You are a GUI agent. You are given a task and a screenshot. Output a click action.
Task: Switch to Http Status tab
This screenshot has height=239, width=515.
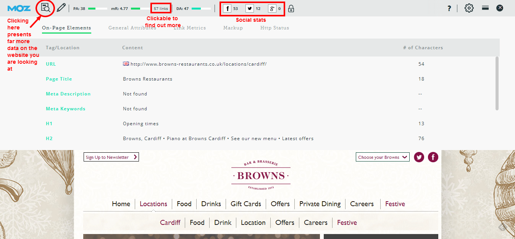tap(275, 28)
